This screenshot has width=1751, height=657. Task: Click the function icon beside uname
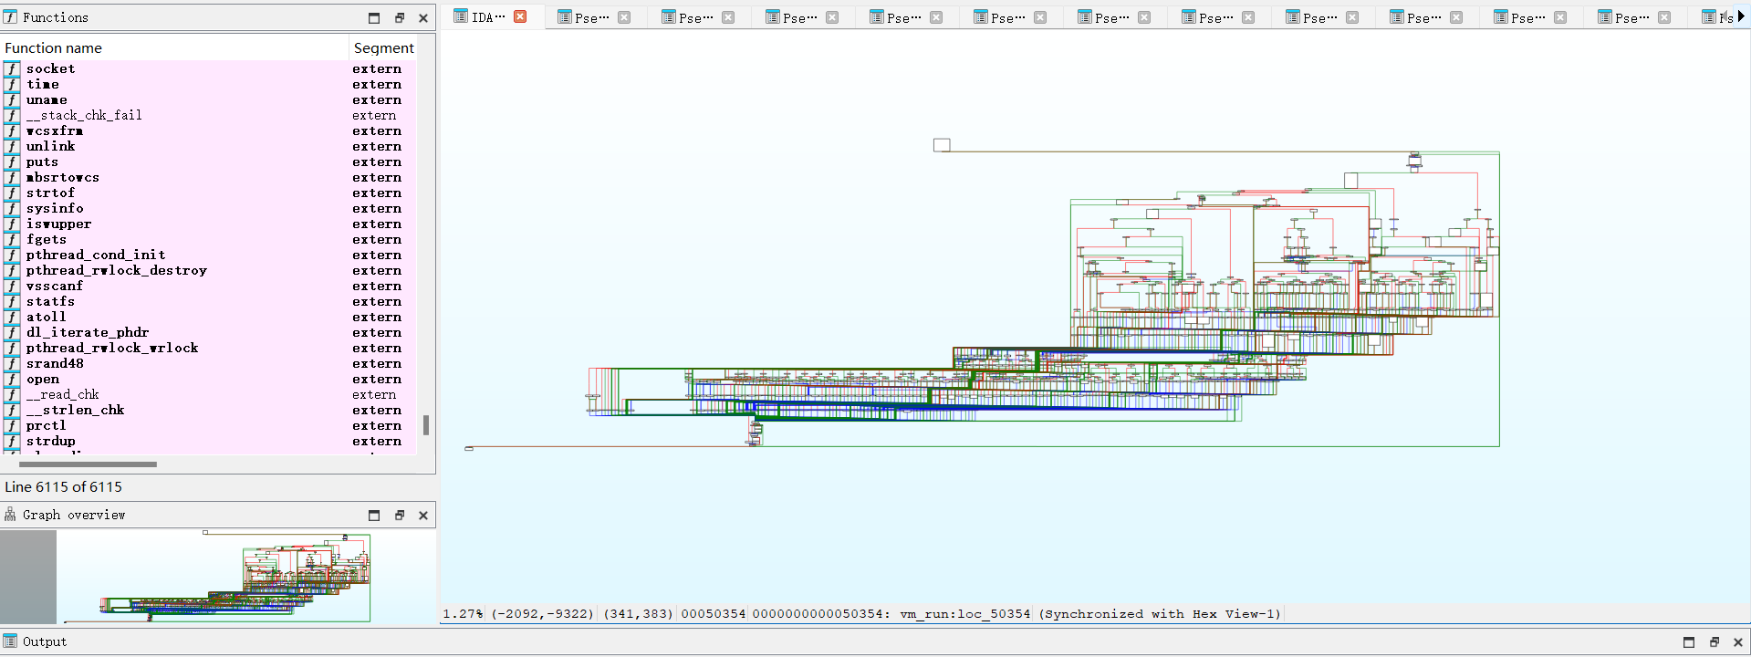(12, 99)
